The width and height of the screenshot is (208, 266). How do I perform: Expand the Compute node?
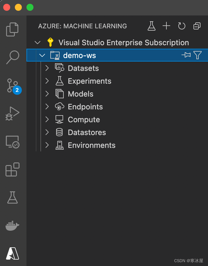(47, 120)
